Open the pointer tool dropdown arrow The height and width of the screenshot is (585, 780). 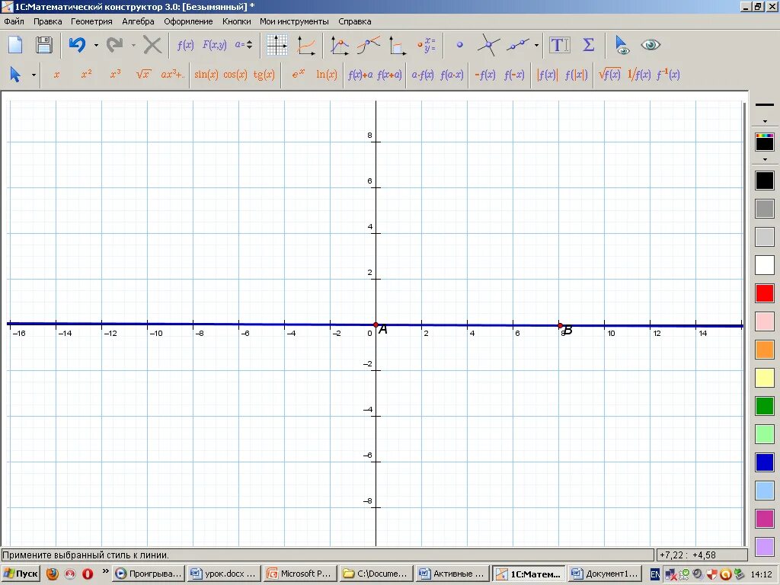[34, 75]
